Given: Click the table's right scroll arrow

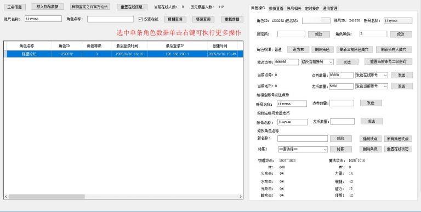Looking at the screenshot, I should (x=241, y=197).
